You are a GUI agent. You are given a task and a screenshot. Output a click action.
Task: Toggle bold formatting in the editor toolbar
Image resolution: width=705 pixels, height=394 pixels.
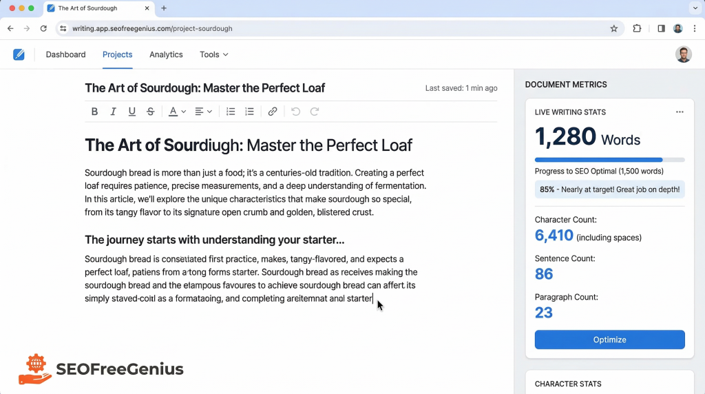94,112
